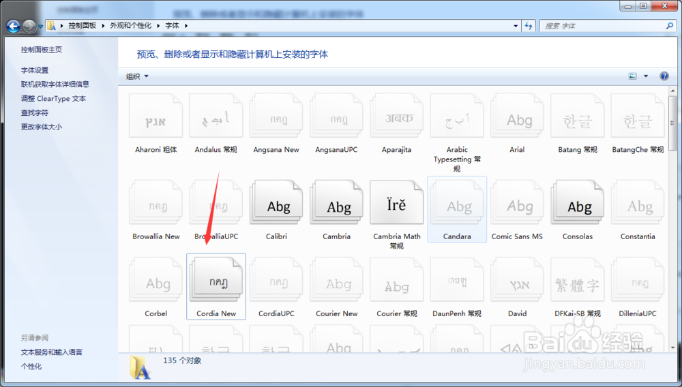Select the DaunPenh font icon

[x=457, y=280]
